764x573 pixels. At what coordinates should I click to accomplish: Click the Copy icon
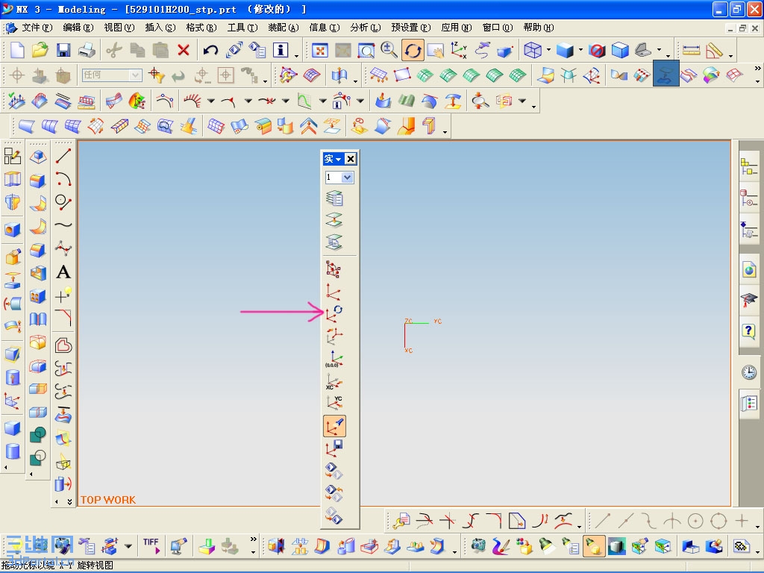tap(137, 50)
